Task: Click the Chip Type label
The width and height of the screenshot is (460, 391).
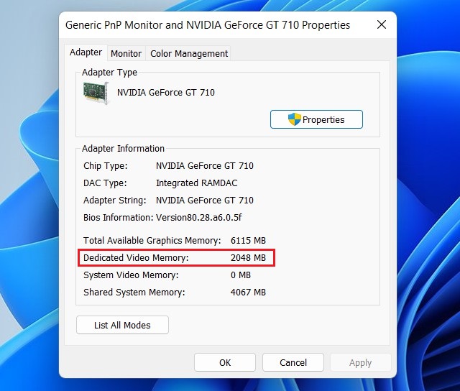Action: 106,166
